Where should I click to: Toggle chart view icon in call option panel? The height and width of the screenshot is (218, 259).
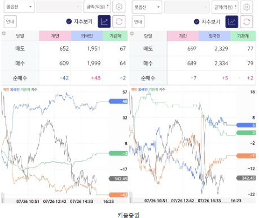104,21
